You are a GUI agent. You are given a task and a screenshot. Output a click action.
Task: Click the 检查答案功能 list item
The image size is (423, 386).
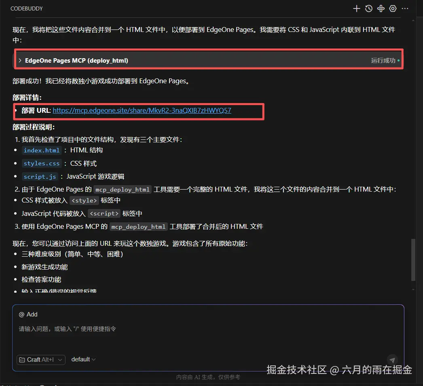[41, 280]
